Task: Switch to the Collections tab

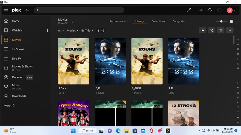Action: tap(158, 21)
